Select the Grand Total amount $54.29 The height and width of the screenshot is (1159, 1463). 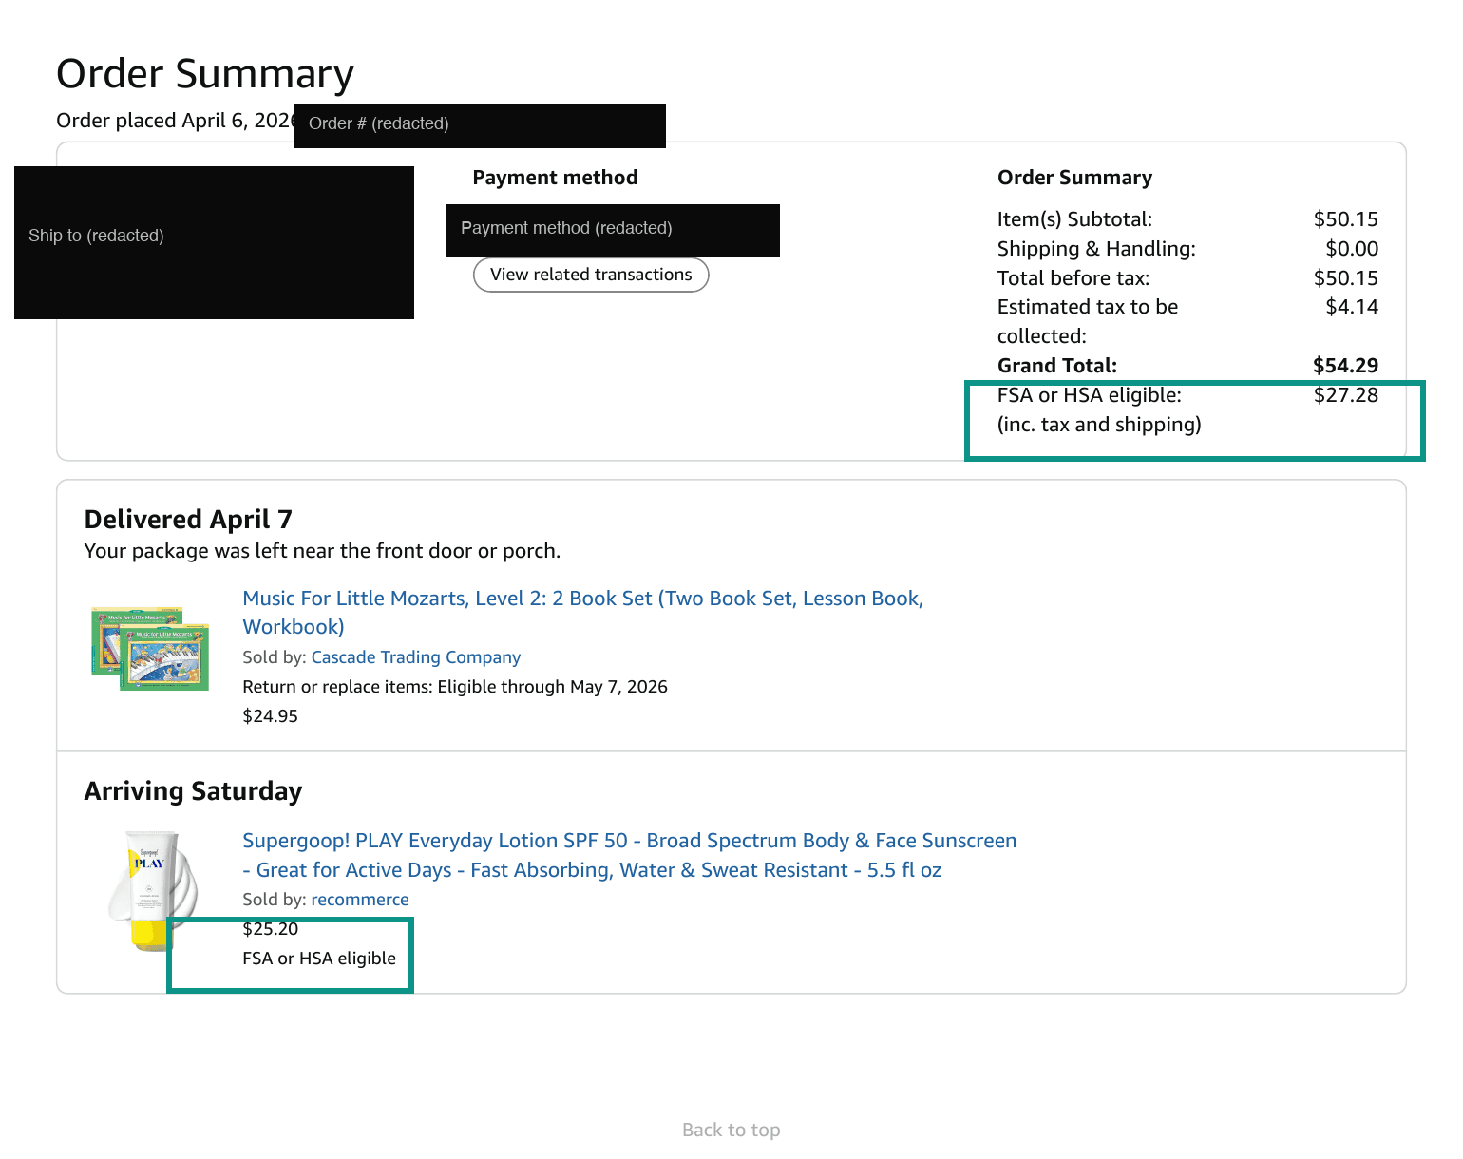pos(1345,366)
